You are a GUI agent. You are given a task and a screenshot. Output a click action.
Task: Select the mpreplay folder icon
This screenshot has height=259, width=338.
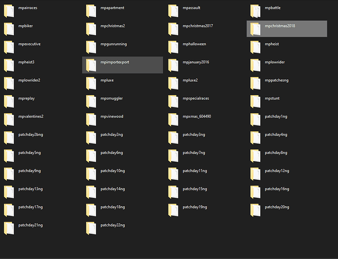[9, 102]
